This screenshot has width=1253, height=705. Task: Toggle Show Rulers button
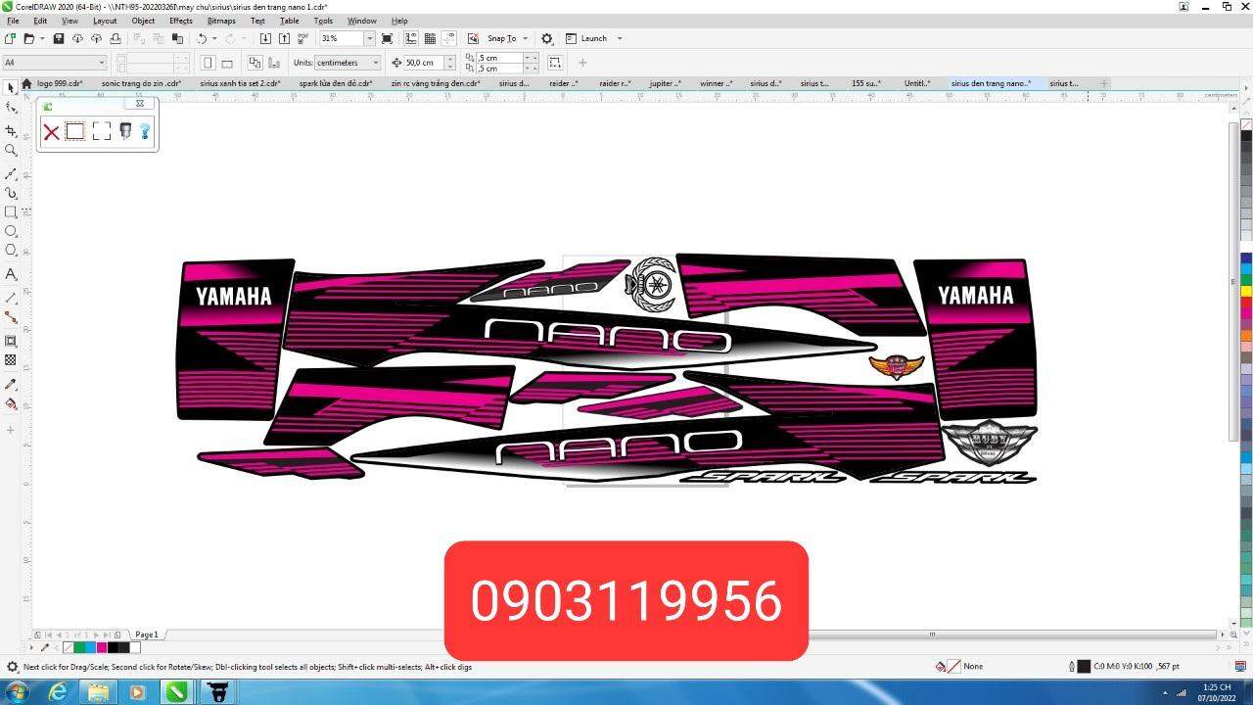click(x=411, y=38)
